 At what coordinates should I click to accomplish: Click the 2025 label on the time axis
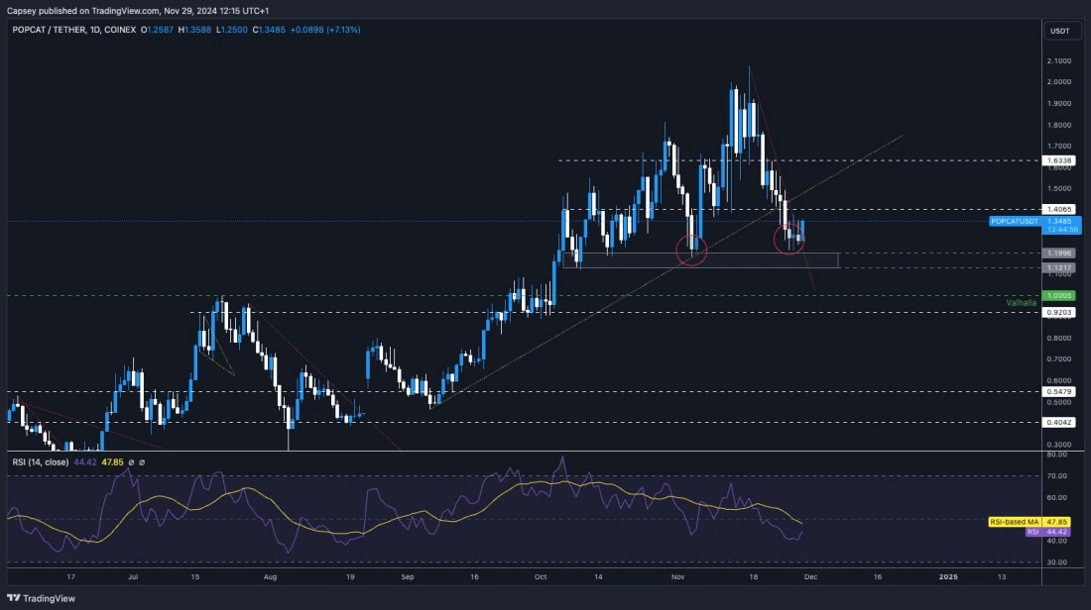pos(951,576)
